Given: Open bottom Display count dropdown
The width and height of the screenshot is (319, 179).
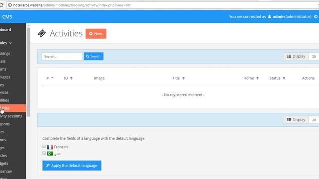Looking at the screenshot, I should (x=314, y=120).
